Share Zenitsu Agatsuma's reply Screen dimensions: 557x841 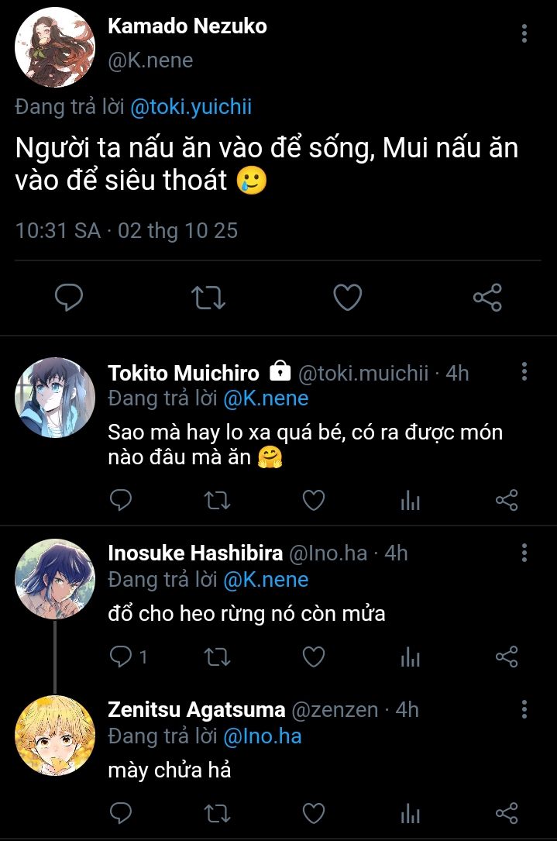pyautogui.click(x=506, y=813)
